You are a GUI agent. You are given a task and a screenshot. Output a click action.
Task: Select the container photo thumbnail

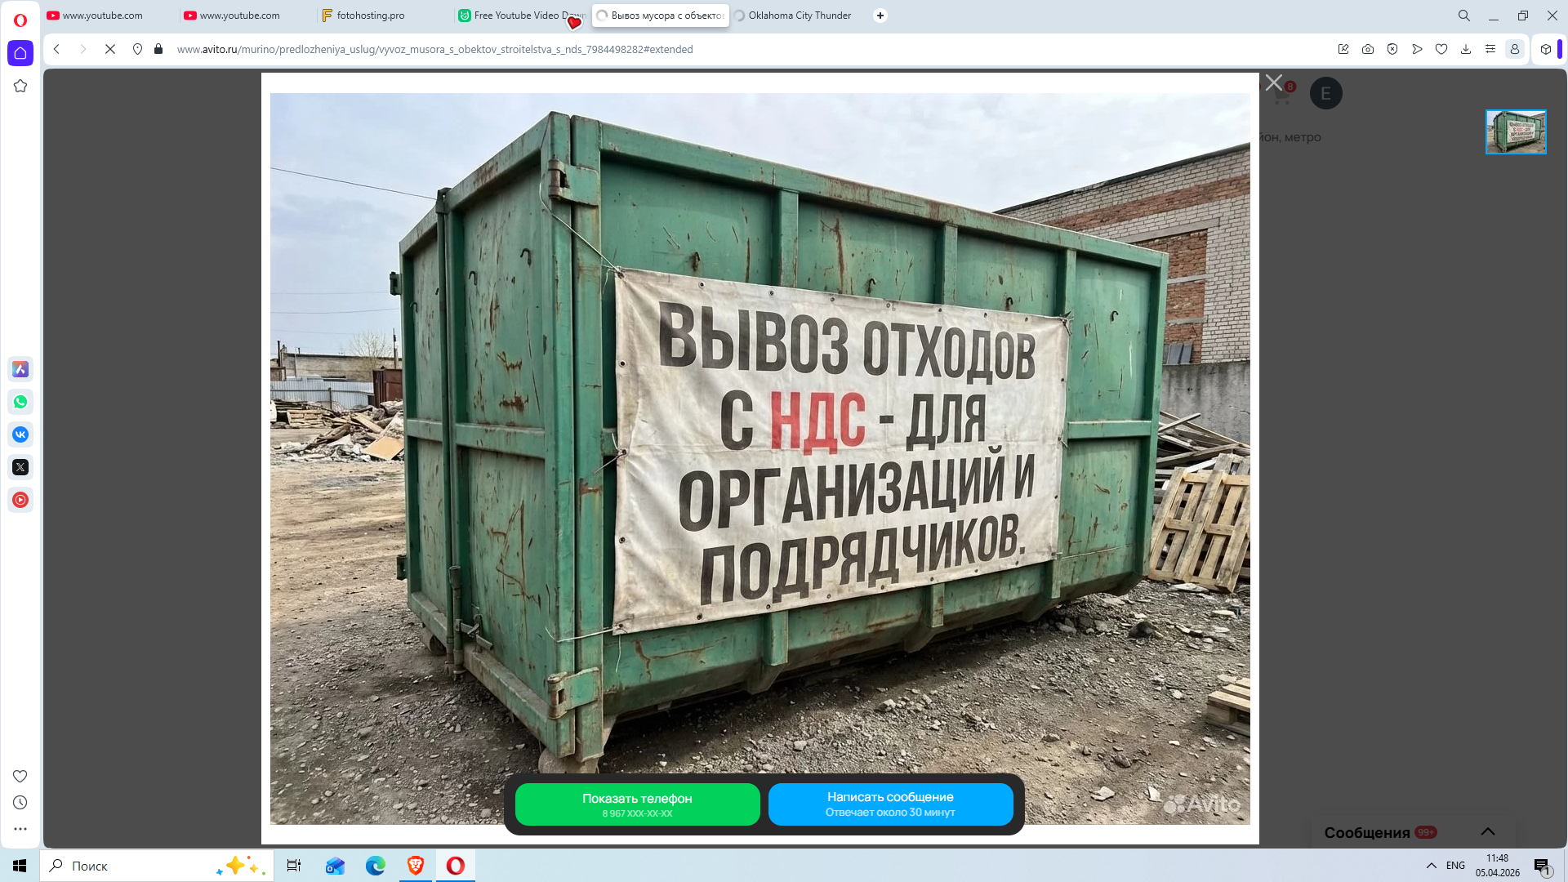[1516, 132]
